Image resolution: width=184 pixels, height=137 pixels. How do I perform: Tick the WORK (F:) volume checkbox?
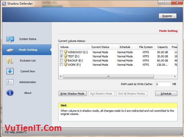click(61, 64)
